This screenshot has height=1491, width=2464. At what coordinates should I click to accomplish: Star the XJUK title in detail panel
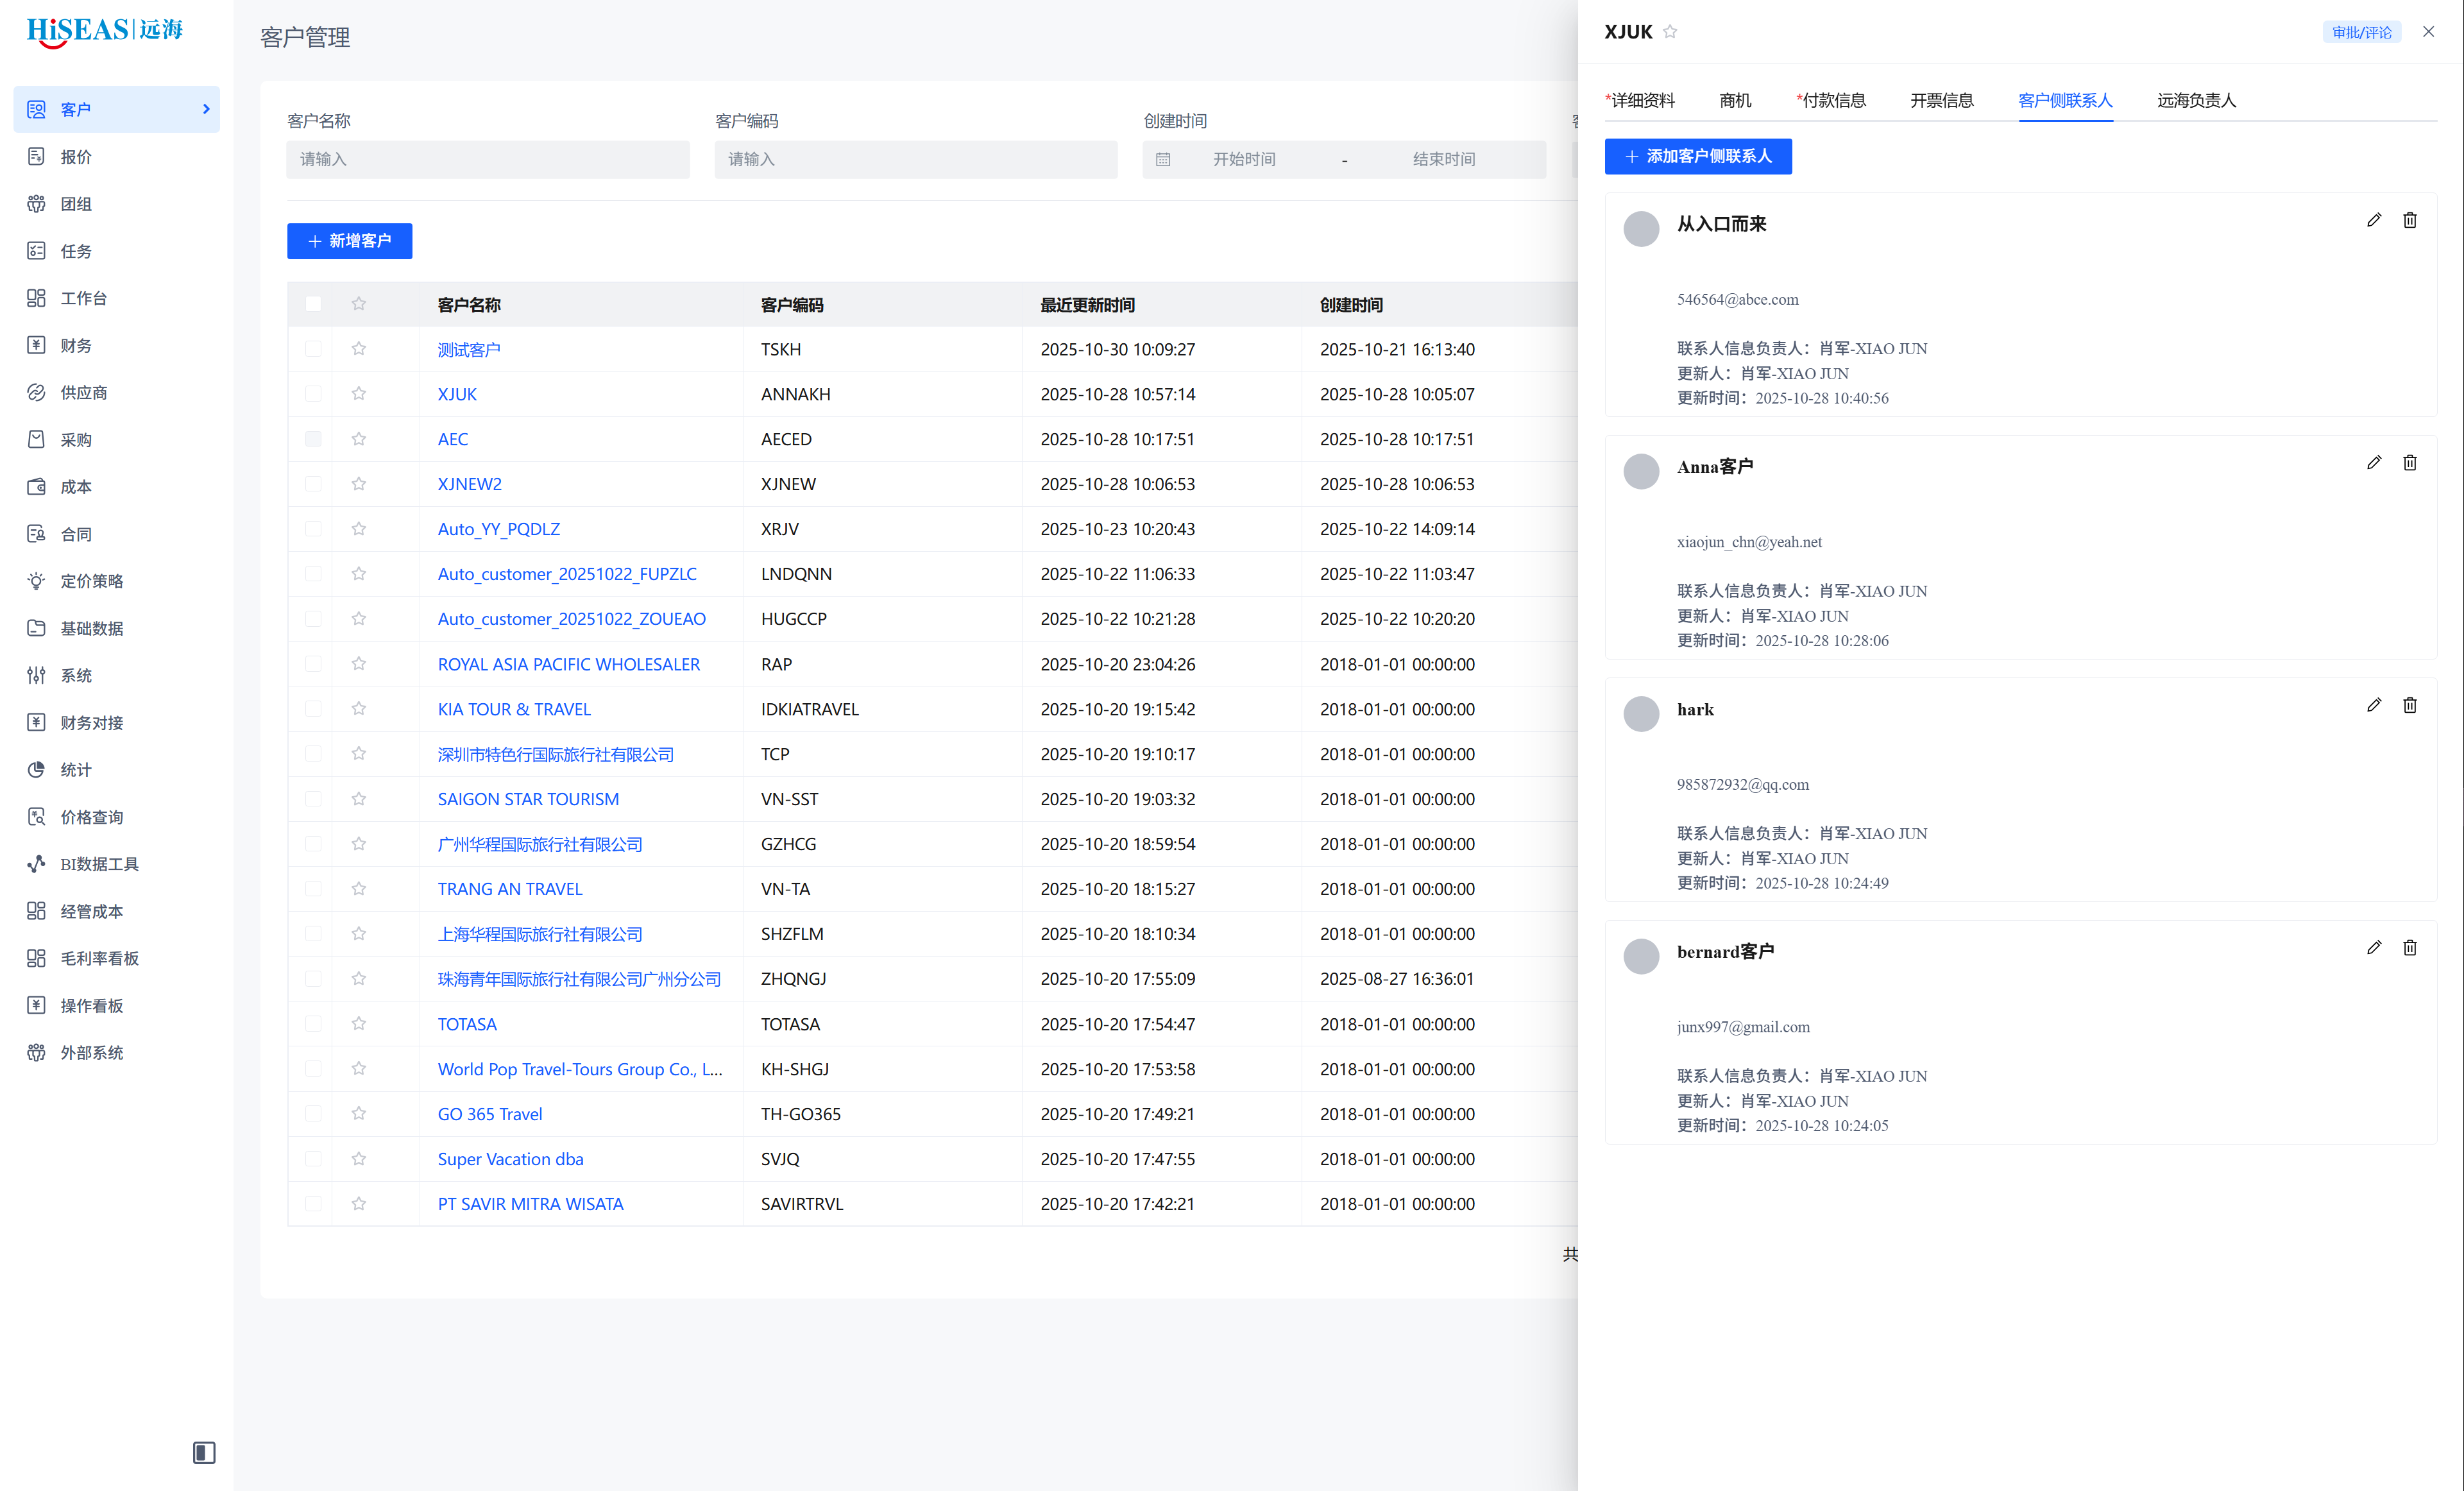[1670, 32]
